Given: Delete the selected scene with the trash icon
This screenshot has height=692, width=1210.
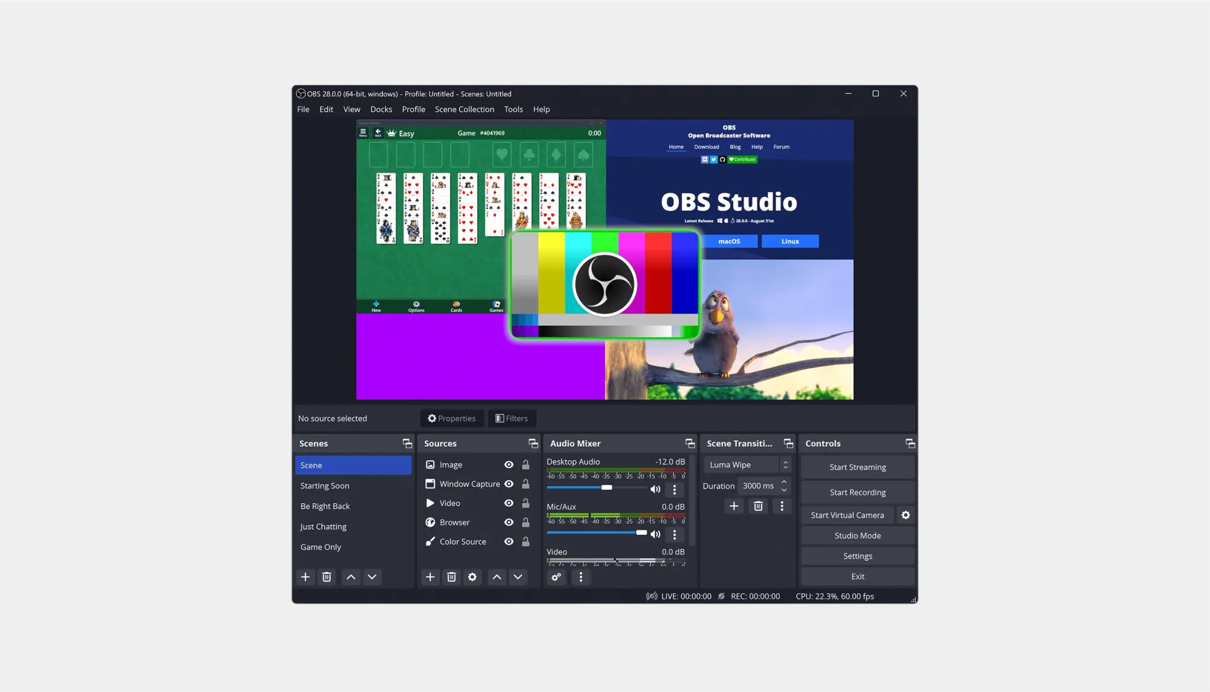Looking at the screenshot, I should (x=327, y=577).
